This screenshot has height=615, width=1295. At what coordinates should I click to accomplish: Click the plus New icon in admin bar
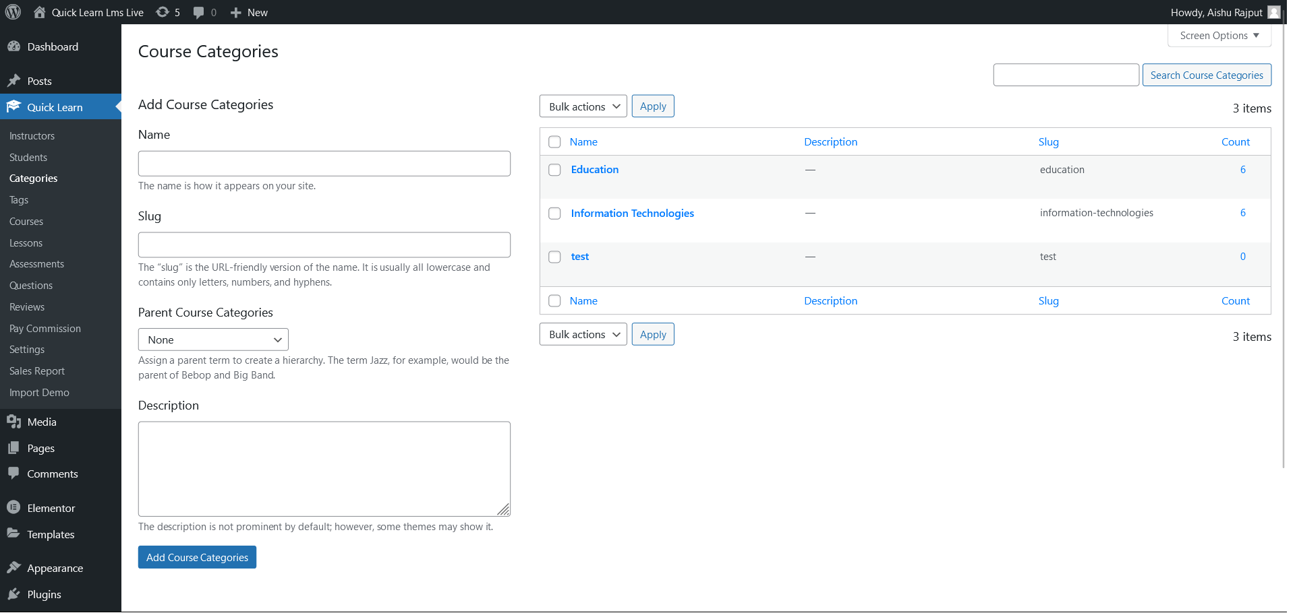pos(235,12)
